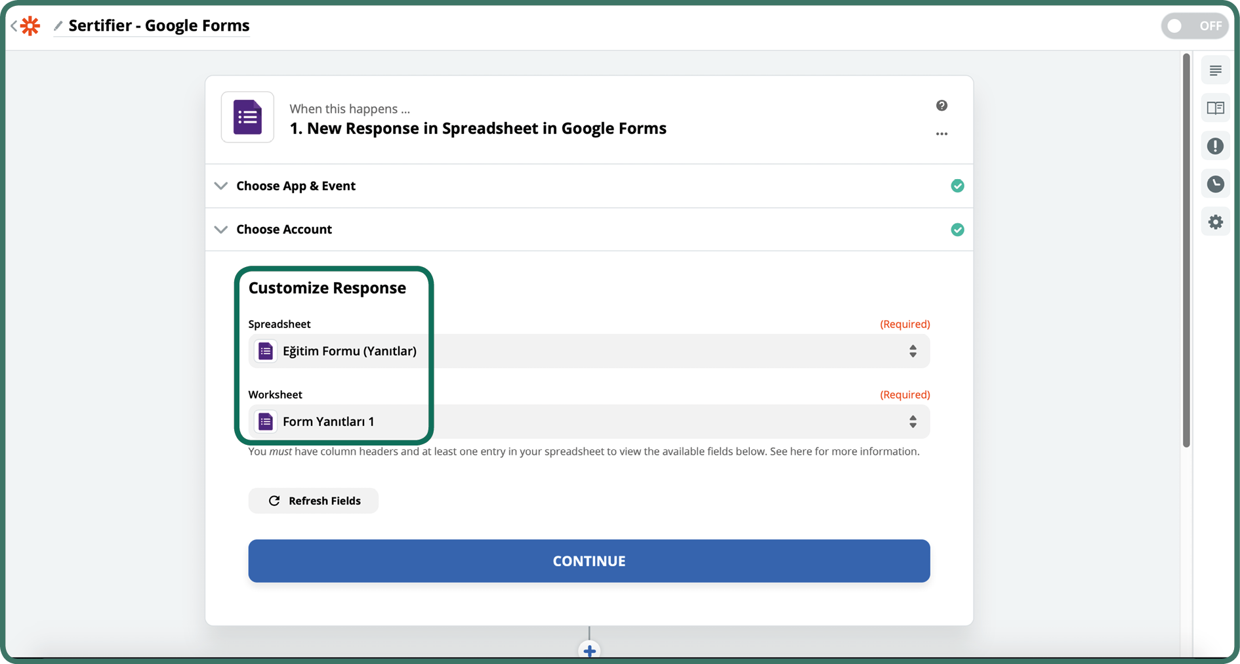Screen dimensions: 1240x664
Task: Open the book guide icon in sidebar
Action: (1215, 108)
